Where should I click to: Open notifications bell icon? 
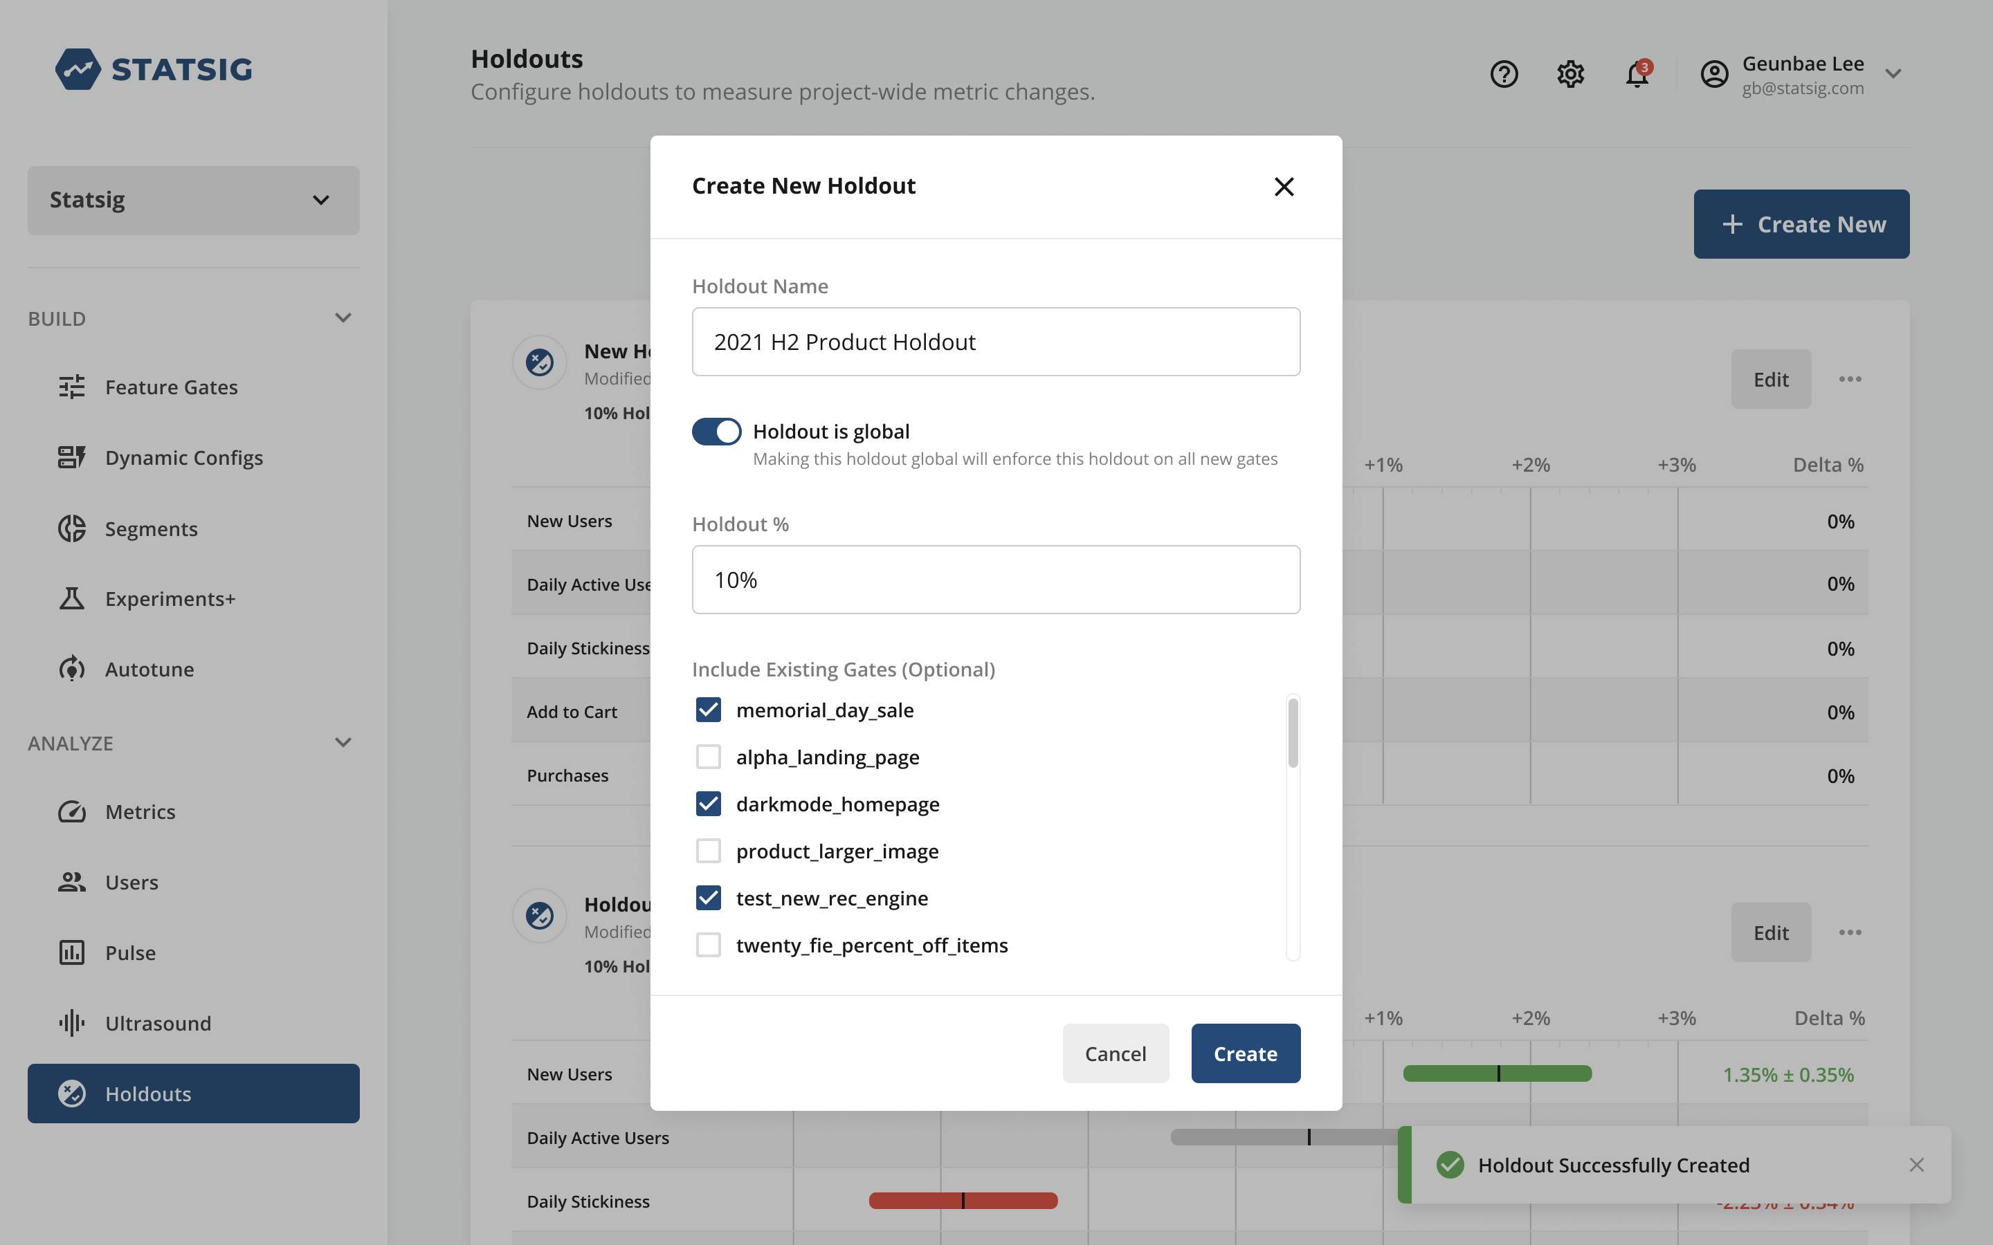(x=1637, y=74)
